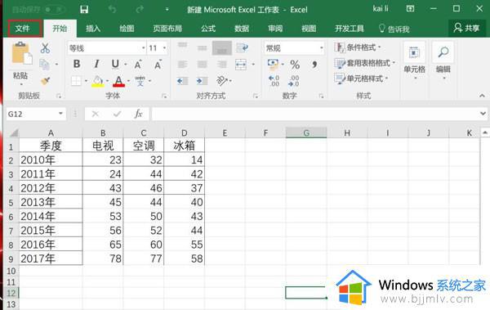Toggle the AutoSave switch in title bar
The height and width of the screenshot is (310, 490).
point(54,9)
